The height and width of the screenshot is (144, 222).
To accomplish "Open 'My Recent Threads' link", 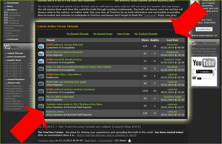I will [x=78, y=34].
